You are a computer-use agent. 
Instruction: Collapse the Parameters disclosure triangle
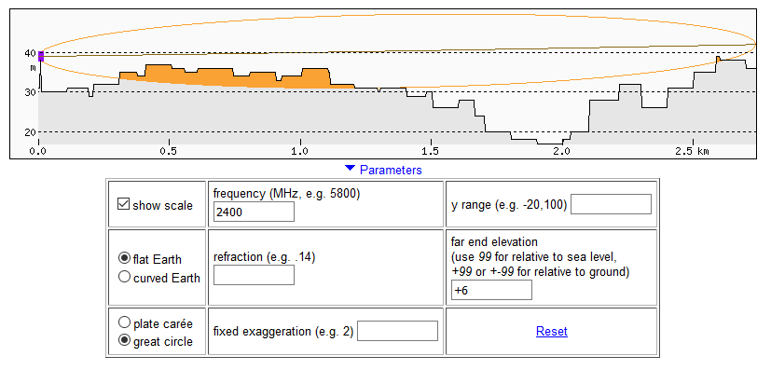pos(350,168)
